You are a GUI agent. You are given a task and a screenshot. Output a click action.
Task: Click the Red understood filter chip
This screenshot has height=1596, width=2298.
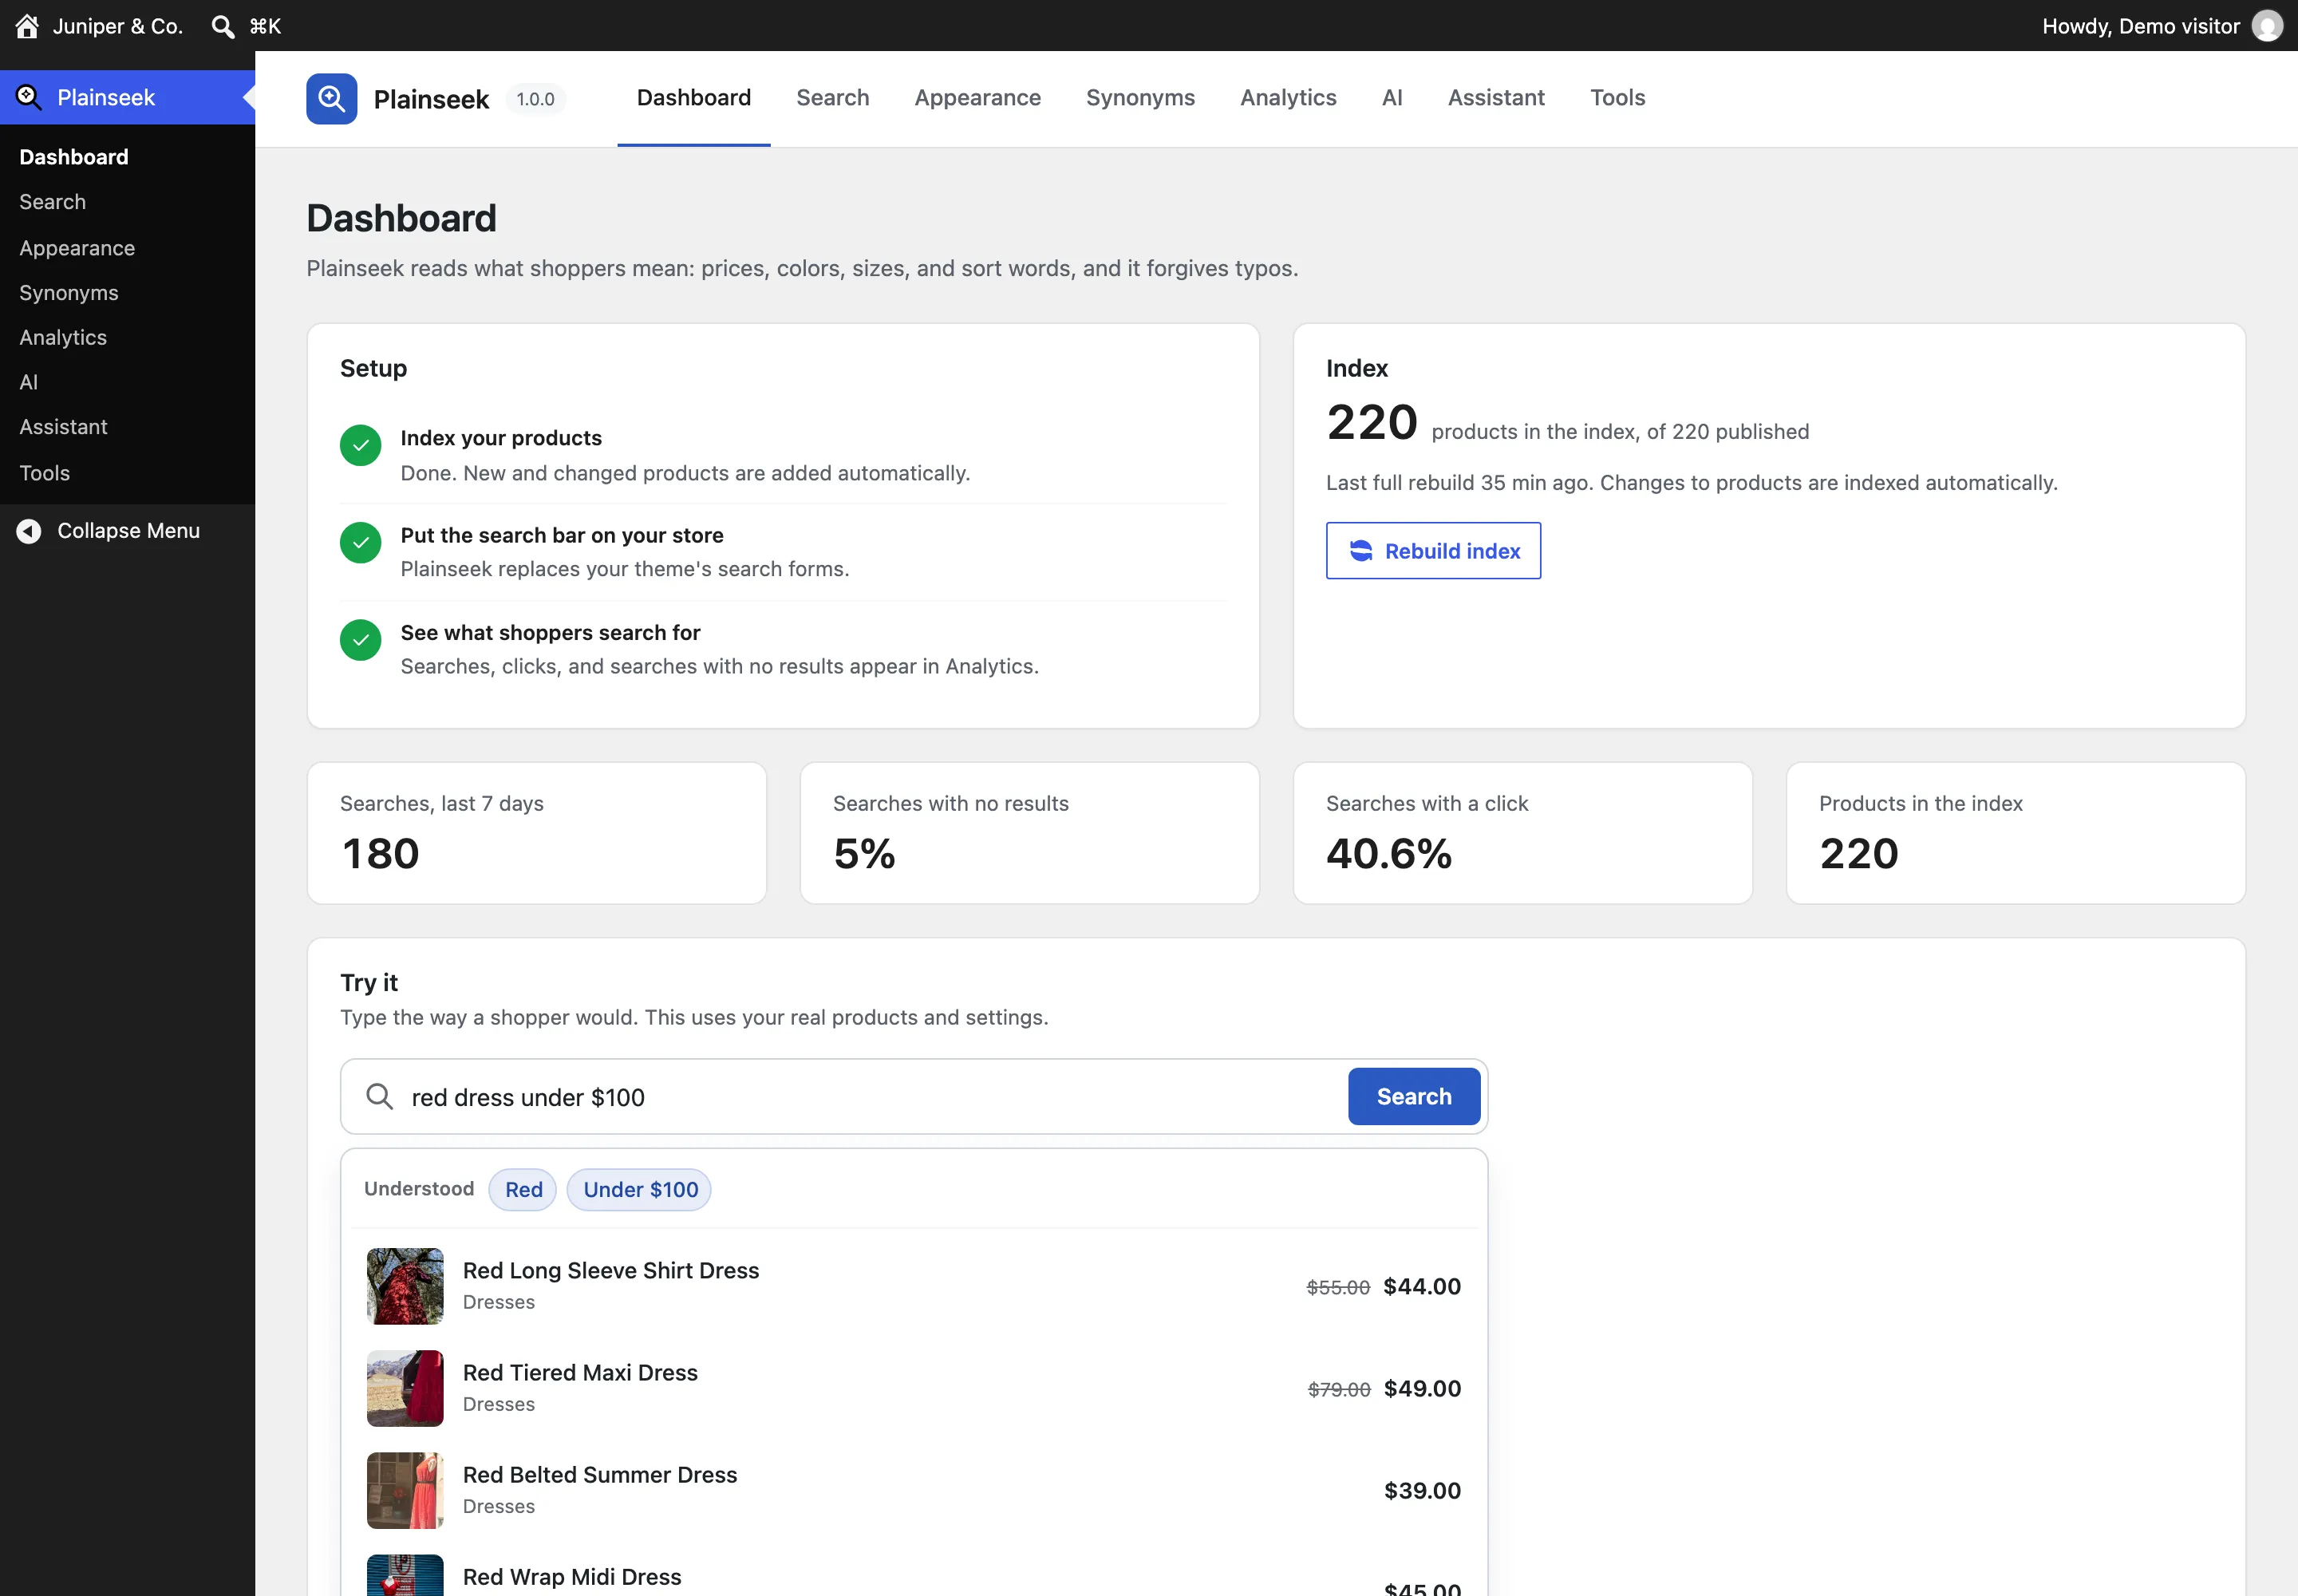point(523,1190)
